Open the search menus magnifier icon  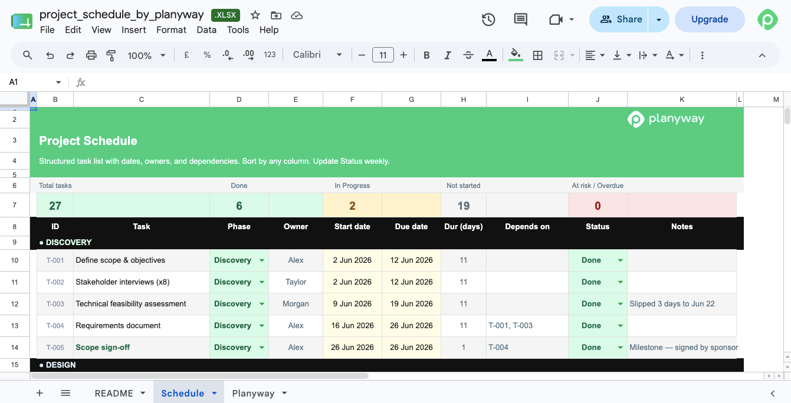[28, 55]
